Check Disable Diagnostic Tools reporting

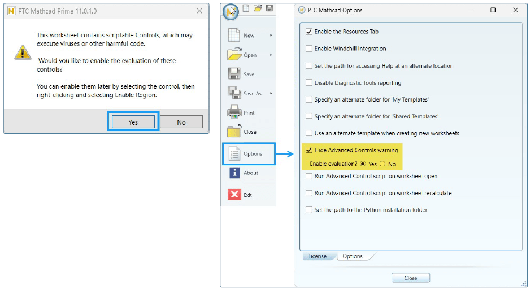[309, 83]
